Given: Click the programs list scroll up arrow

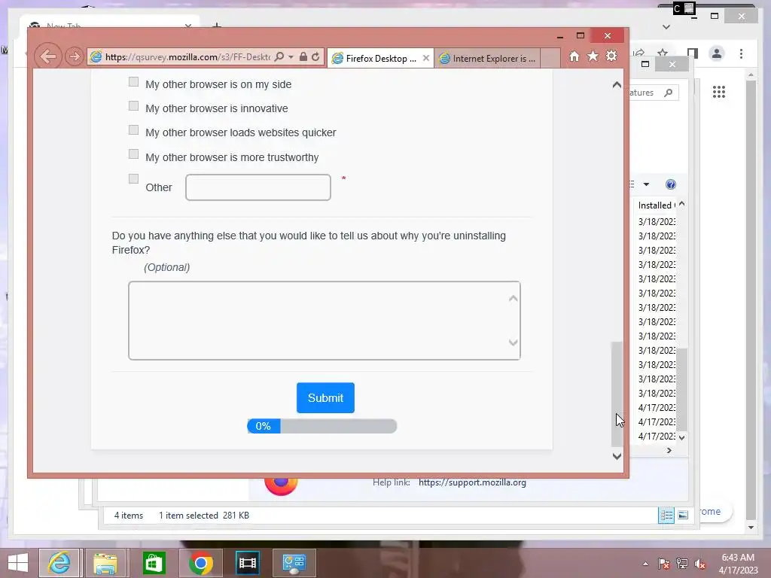Looking at the screenshot, I should (x=682, y=204).
